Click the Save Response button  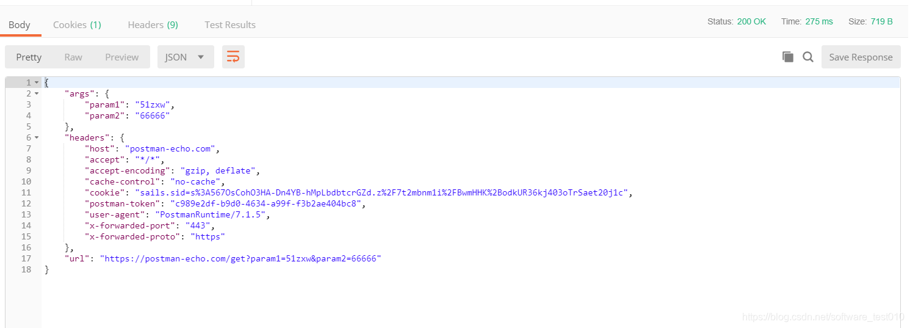pyautogui.click(x=861, y=57)
